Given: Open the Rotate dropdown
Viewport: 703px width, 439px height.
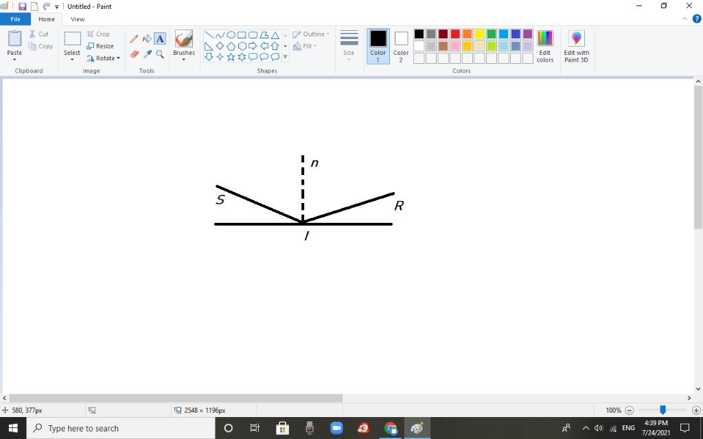Looking at the screenshot, I should click(104, 58).
